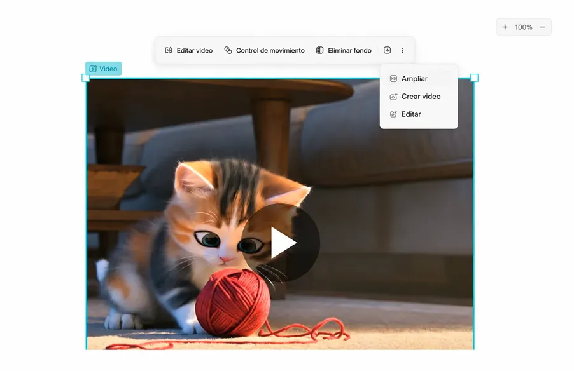Choose Ampliar from the dropdown menu

[x=419, y=79]
